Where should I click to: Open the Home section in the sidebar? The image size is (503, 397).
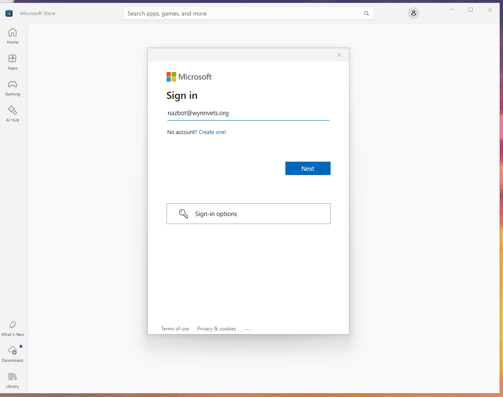(x=12, y=36)
